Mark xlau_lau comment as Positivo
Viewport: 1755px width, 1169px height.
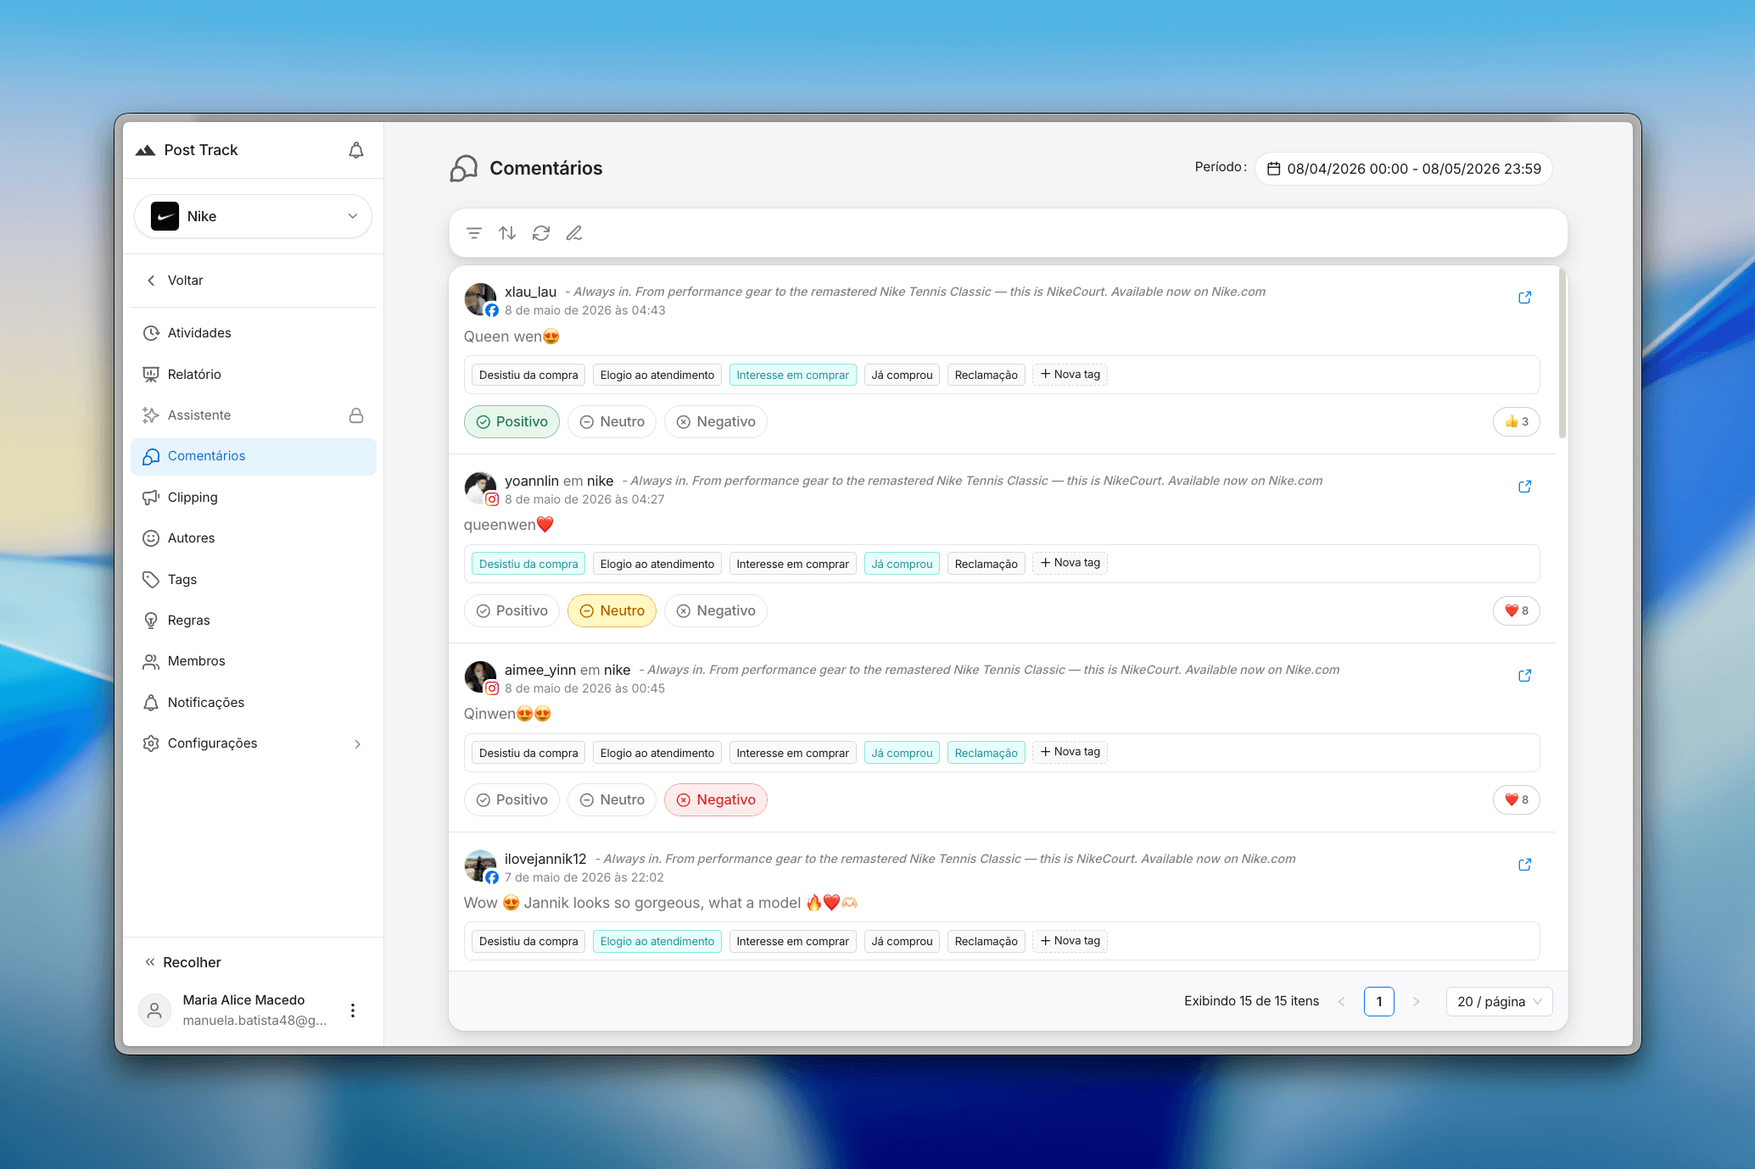[x=511, y=422]
